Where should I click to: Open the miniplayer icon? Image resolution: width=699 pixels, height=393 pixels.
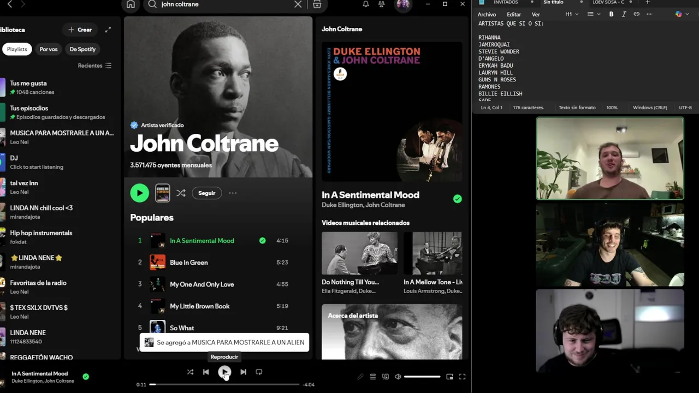pos(449,377)
